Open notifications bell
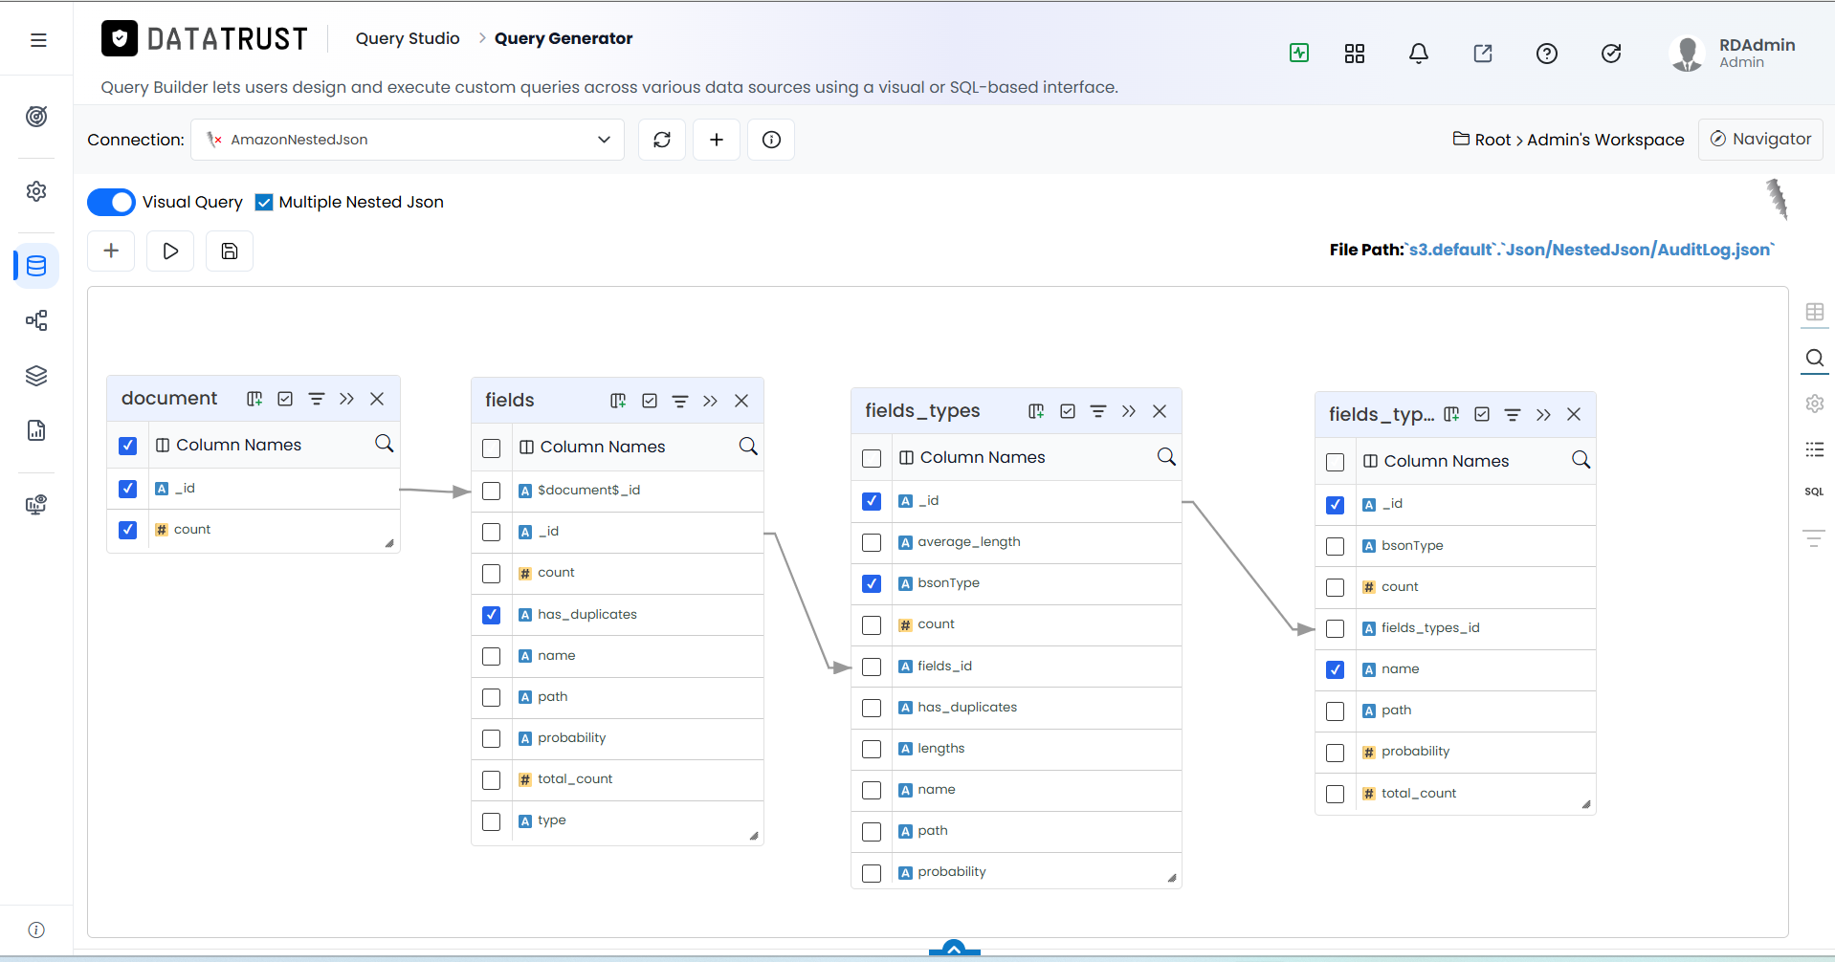 pos(1419,54)
